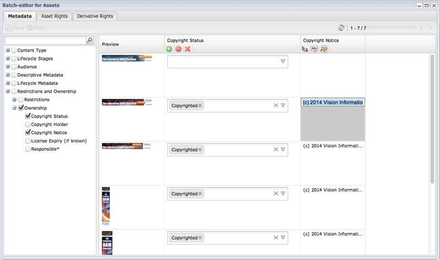This screenshot has width=440, height=260.
Task: Clear Copyright Status field of second asset row
Action: [276, 105]
